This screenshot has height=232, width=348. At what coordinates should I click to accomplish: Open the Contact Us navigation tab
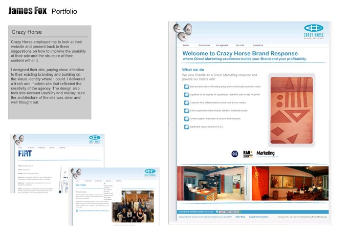[258, 45]
